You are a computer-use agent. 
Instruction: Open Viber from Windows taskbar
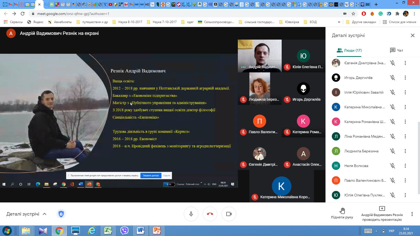click(x=124, y=231)
